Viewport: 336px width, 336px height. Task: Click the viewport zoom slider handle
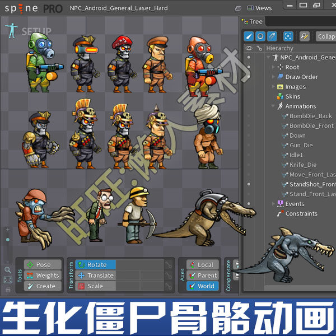point(8,240)
